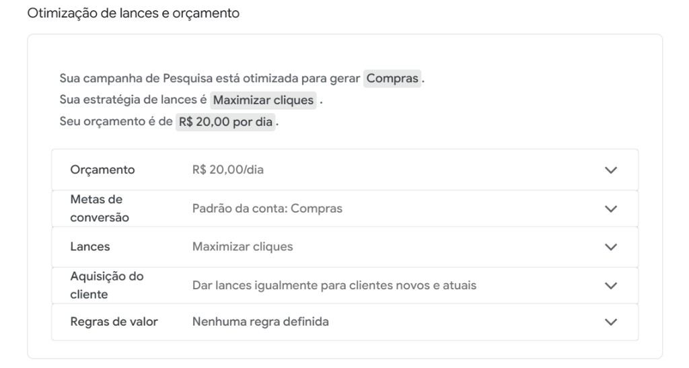
Task: Select the Lances row label
Action: coord(90,246)
